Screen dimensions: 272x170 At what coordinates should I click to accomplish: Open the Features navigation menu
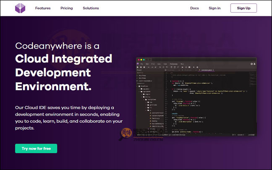(43, 8)
